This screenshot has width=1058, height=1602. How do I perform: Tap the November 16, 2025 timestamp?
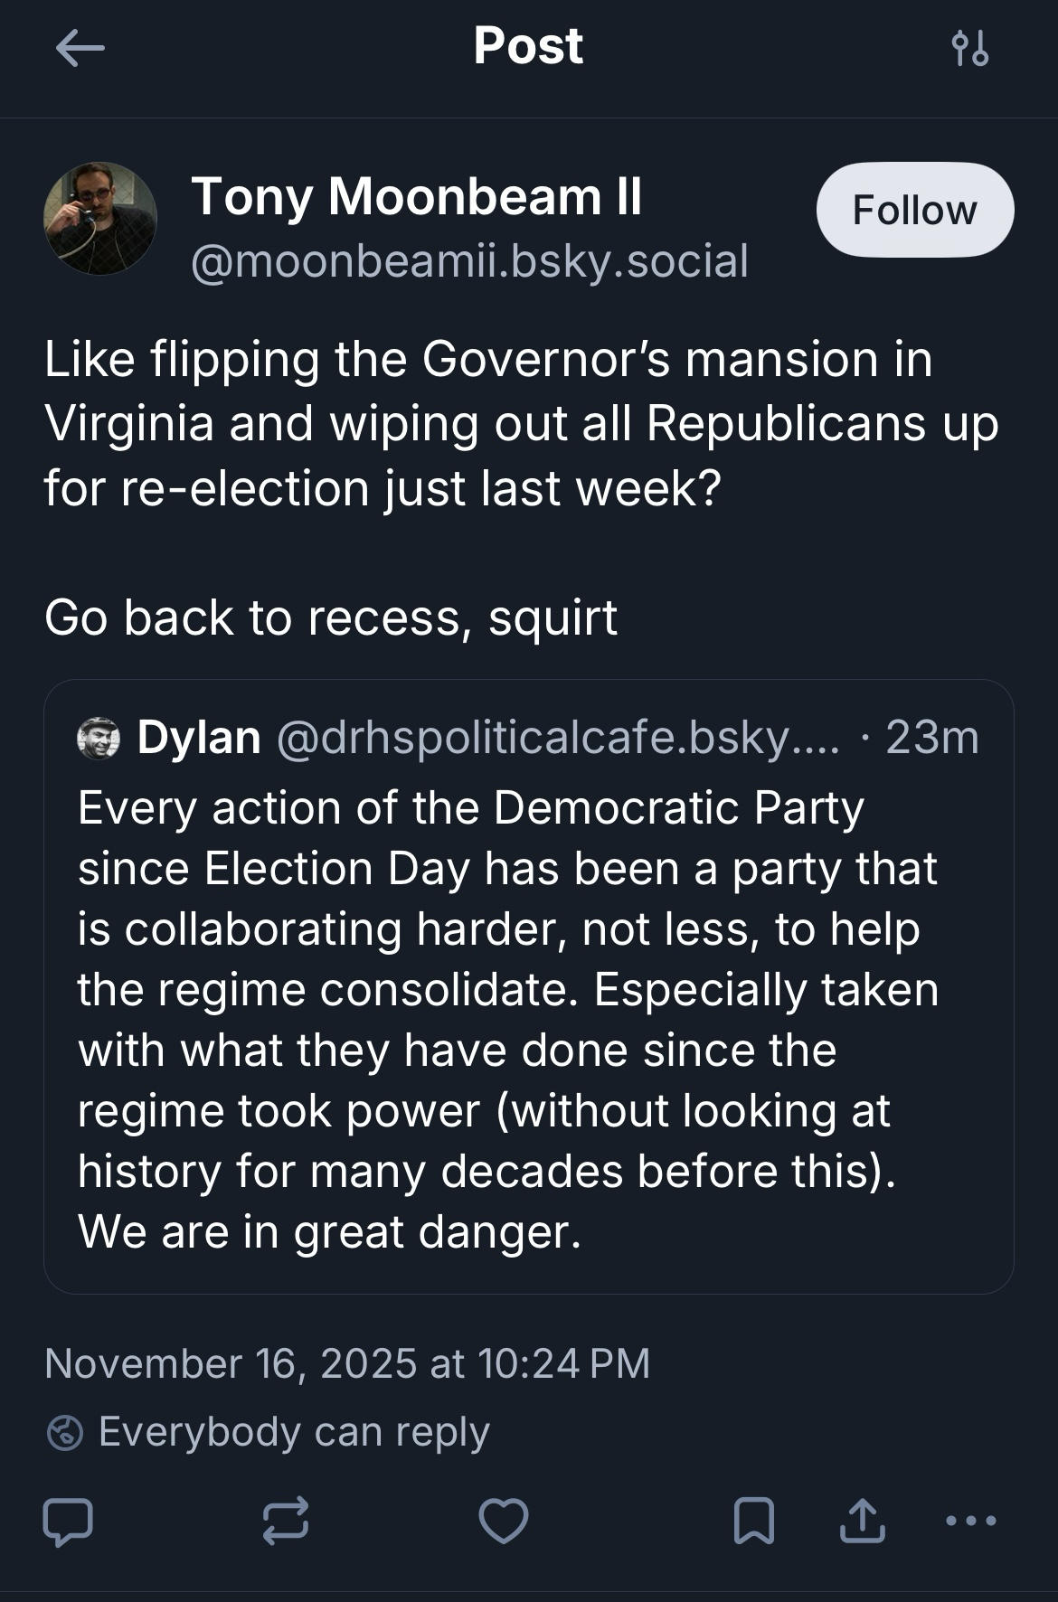coord(347,1363)
